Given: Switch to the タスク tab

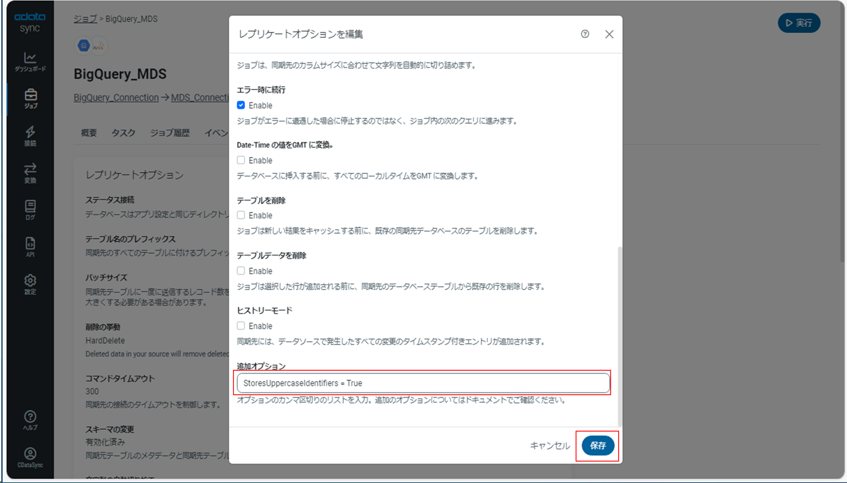Looking at the screenshot, I should coord(123,133).
